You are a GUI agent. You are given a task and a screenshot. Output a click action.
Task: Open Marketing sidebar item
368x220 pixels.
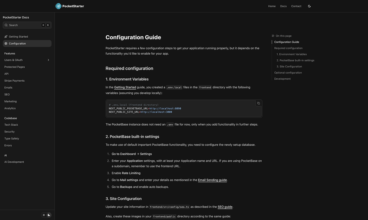click(x=10, y=101)
